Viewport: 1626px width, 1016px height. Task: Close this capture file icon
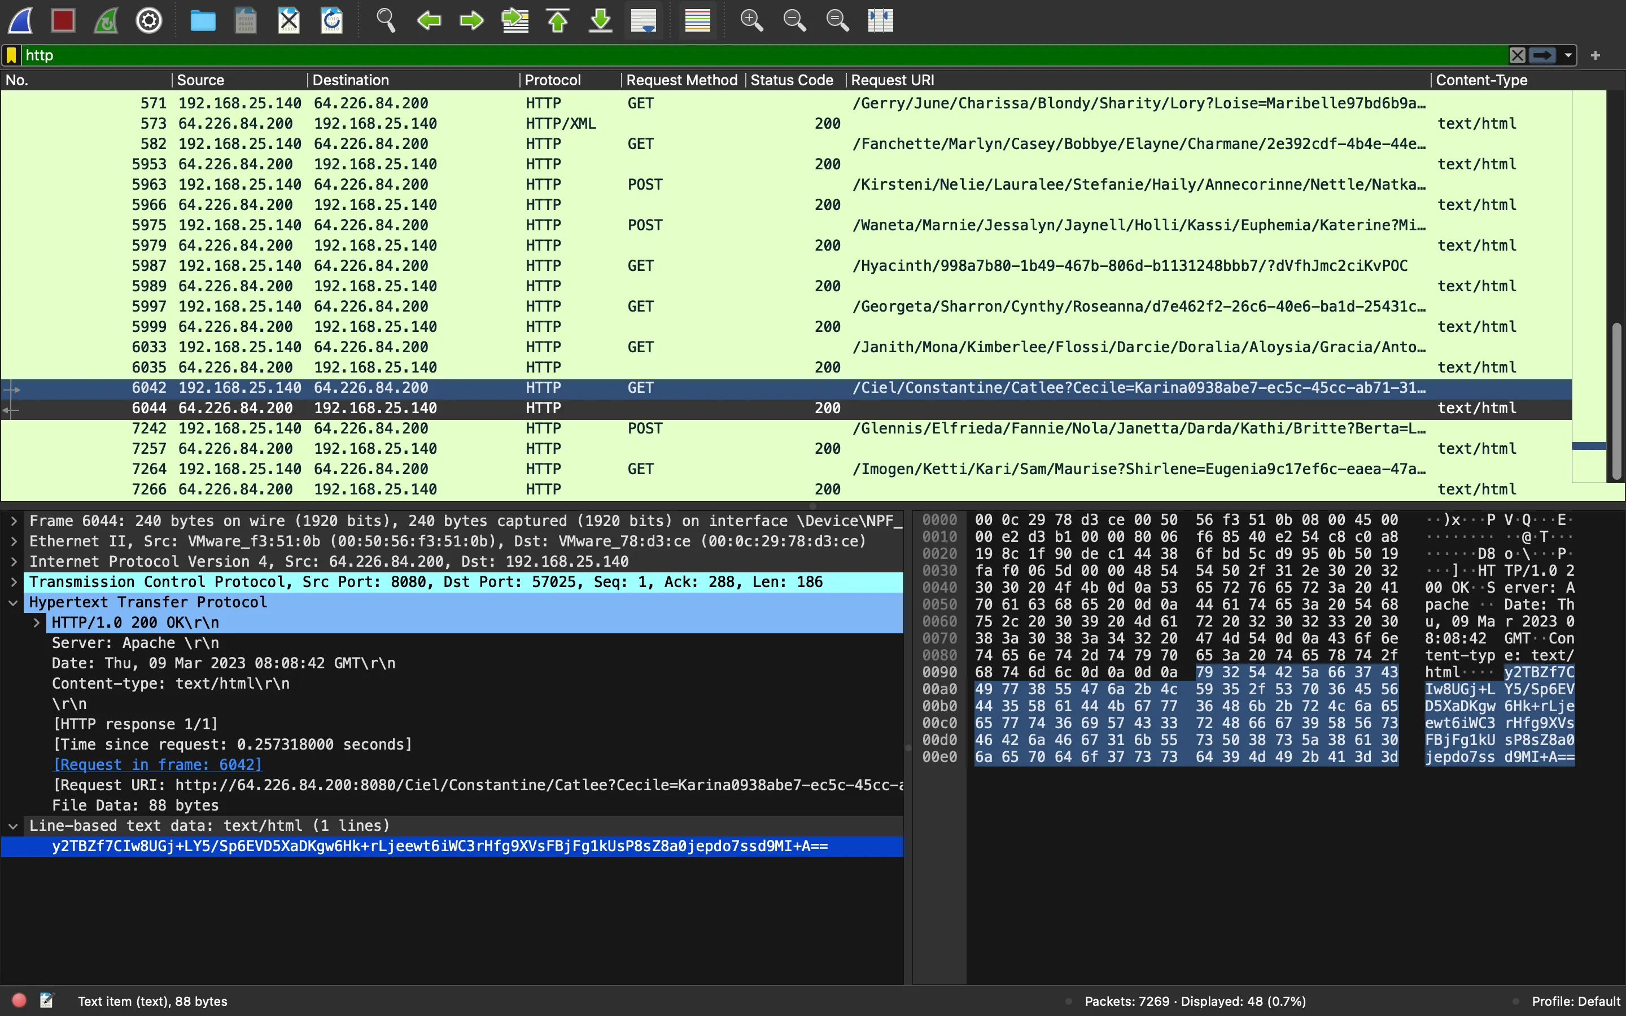289,20
